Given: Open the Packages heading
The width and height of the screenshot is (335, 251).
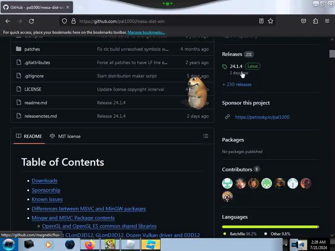Looking at the screenshot, I should [233, 140].
